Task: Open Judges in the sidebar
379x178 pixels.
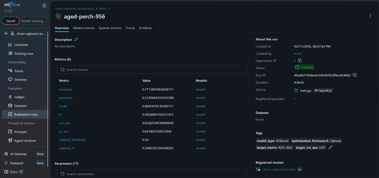Action: coord(25,97)
